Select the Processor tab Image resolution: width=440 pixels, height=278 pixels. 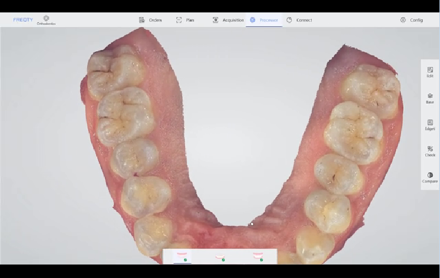pyautogui.click(x=264, y=20)
